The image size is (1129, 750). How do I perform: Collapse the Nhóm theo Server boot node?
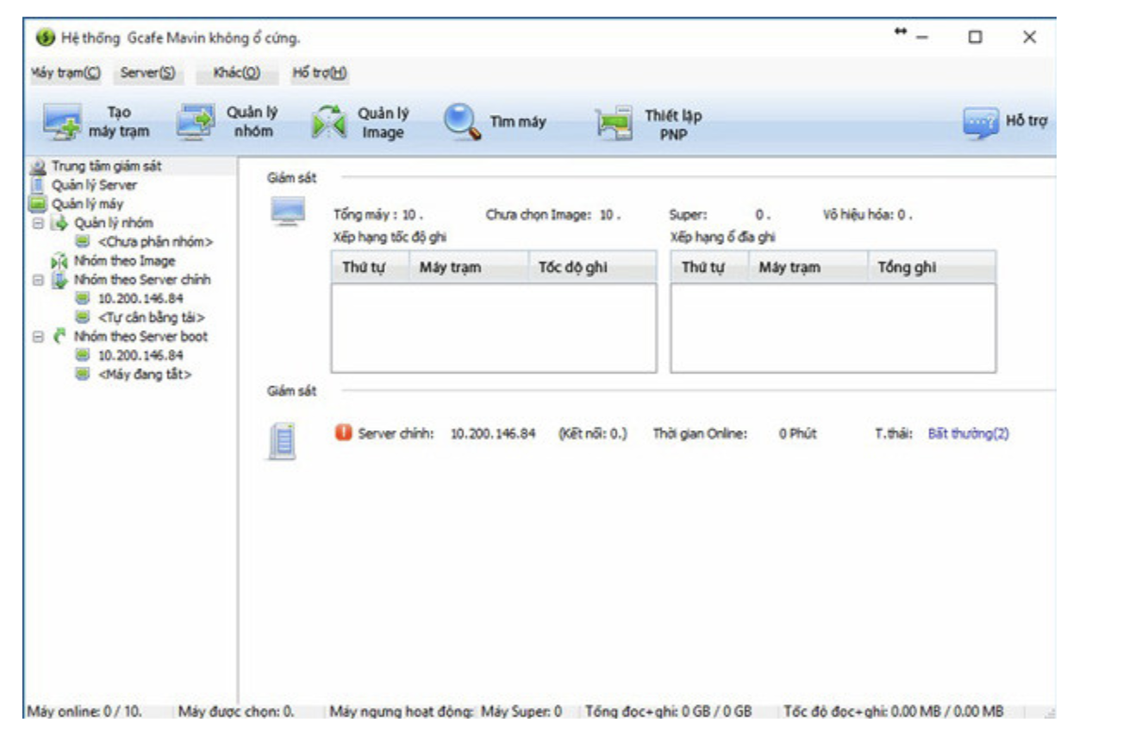(38, 337)
